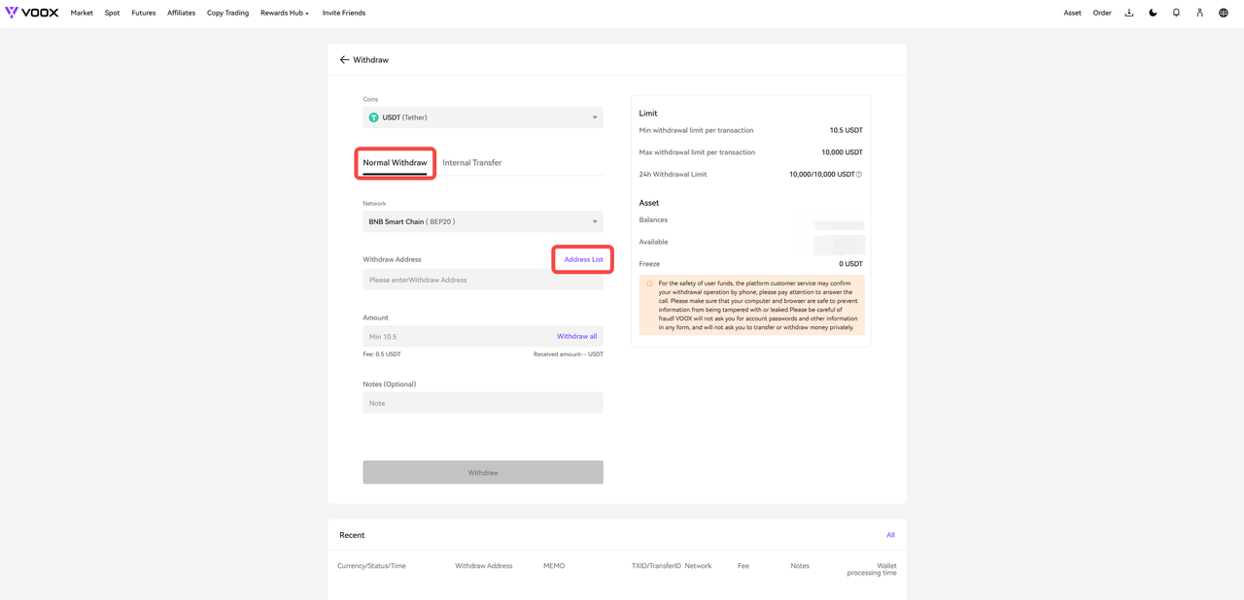Viewport: 1244px width, 600px height.
Task: Open the Order menu
Action: (x=1102, y=13)
